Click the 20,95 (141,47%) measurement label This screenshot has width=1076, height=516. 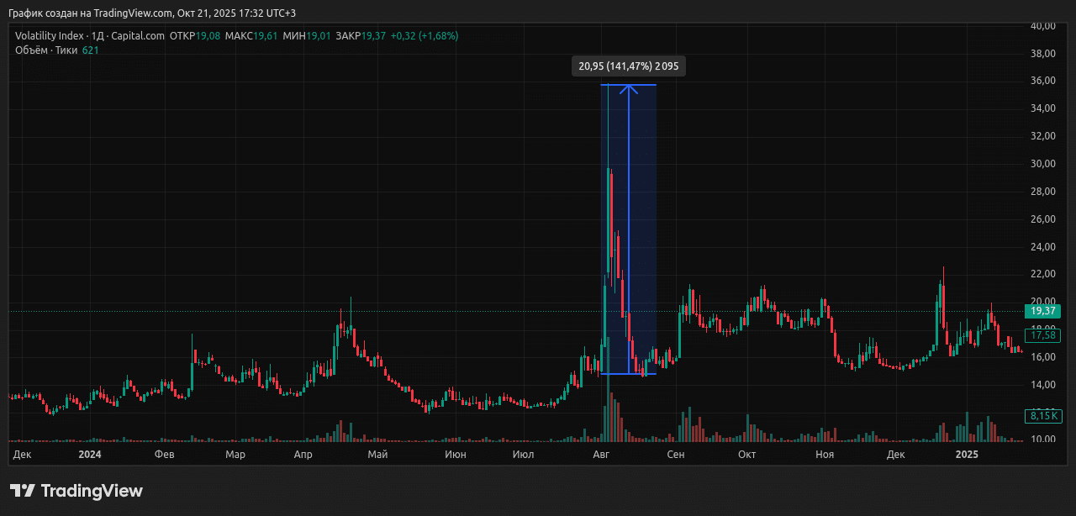[628, 66]
